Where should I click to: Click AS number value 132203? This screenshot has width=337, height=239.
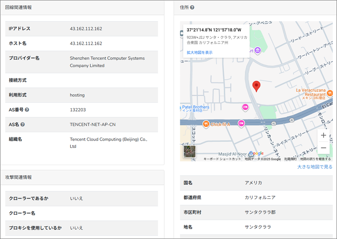pos(78,110)
